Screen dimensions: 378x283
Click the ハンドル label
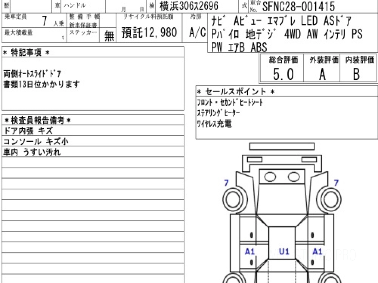[x=75, y=5]
